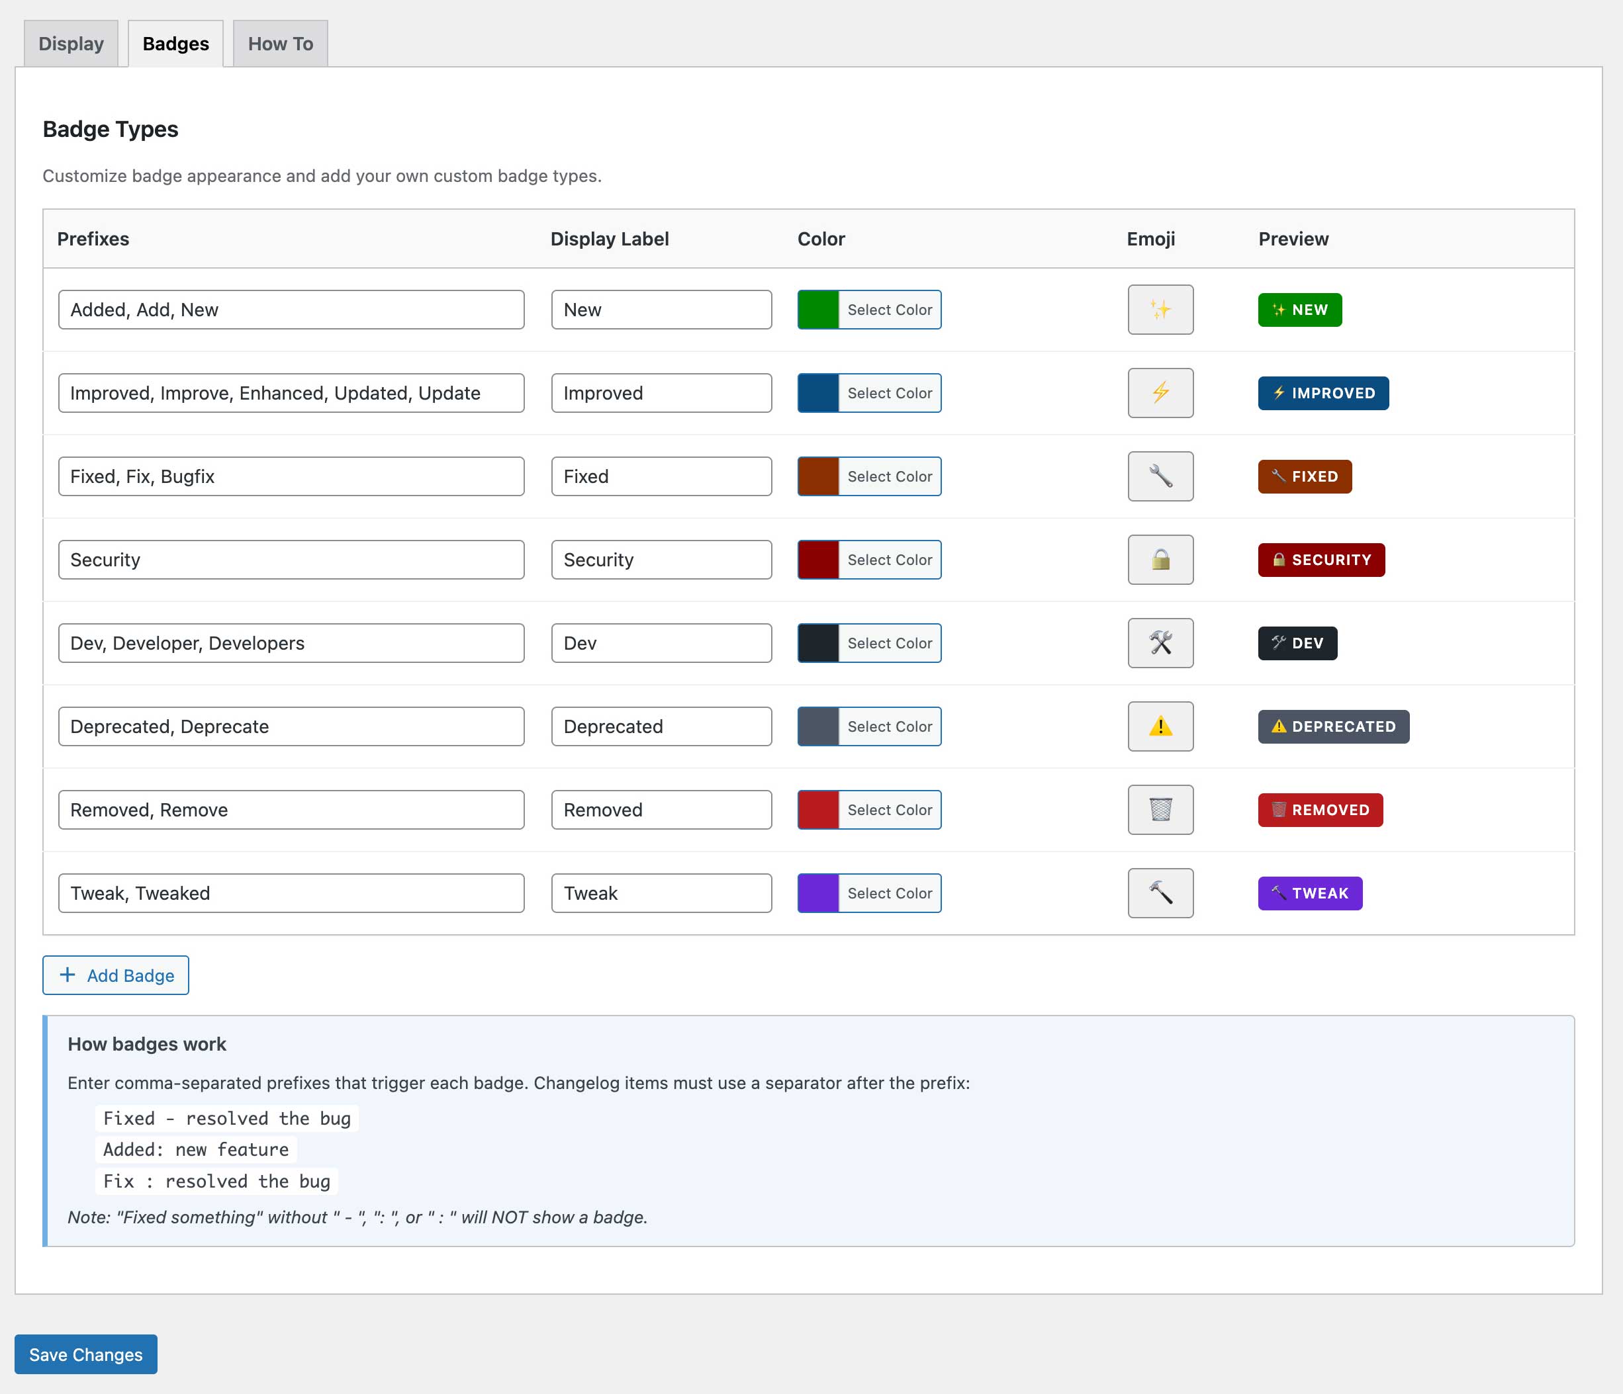Click the hammer emoji for the Tweak badge
This screenshot has height=1394, width=1623.
point(1160,893)
